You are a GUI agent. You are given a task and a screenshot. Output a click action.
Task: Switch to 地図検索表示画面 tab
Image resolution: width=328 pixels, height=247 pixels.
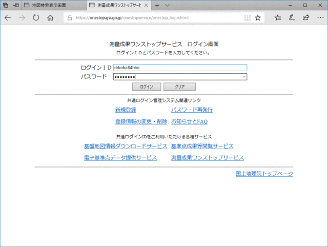[x=54, y=5]
